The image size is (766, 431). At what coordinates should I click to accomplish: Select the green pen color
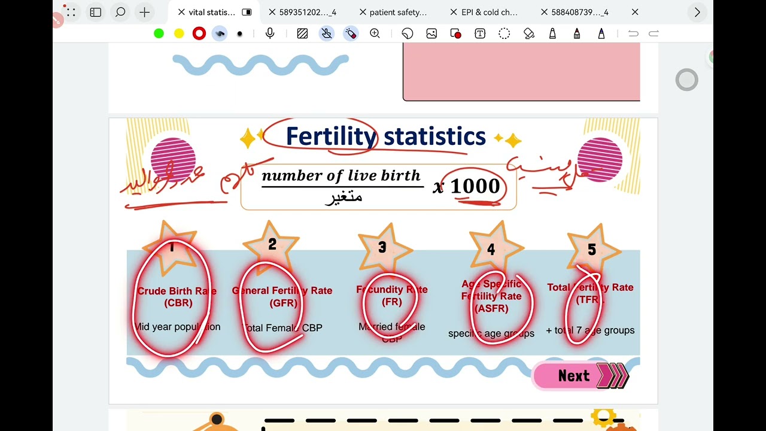159,34
